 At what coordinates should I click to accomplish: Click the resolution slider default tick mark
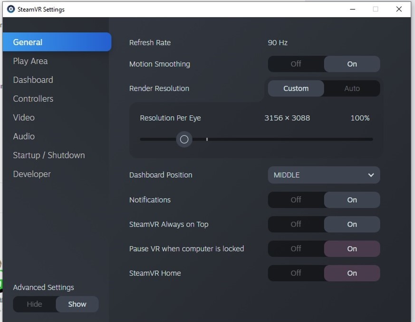click(x=207, y=139)
